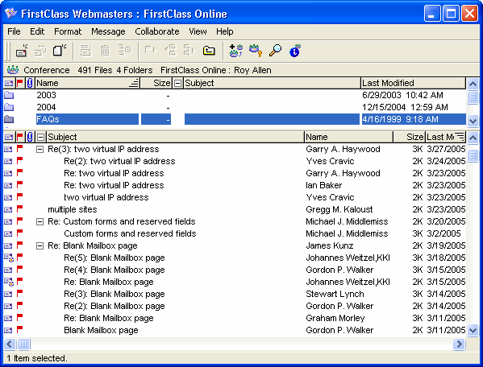Collapse the 'Re: Blank Mailbox page' thread

click(40, 246)
